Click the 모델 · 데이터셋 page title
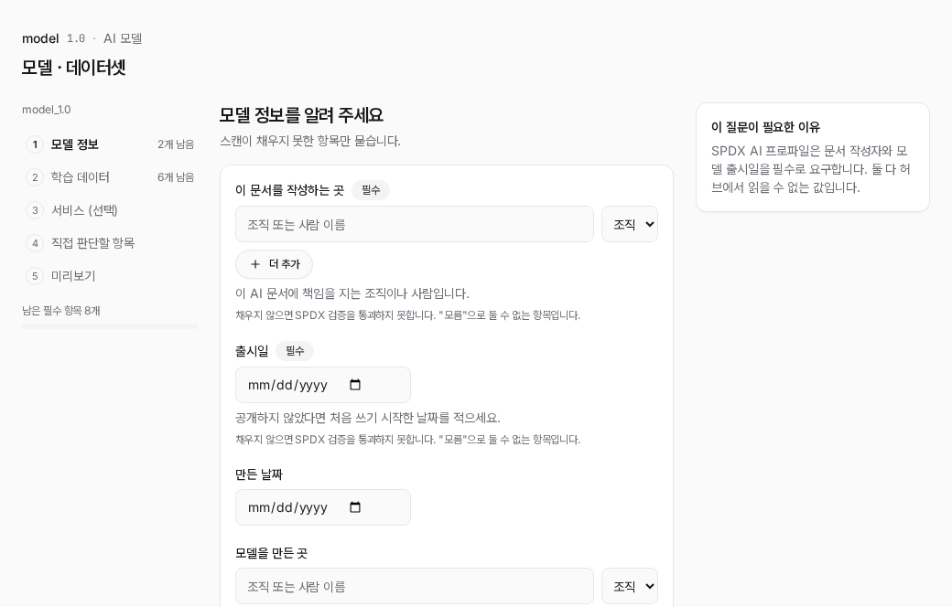The height and width of the screenshot is (607, 952). 73,68
